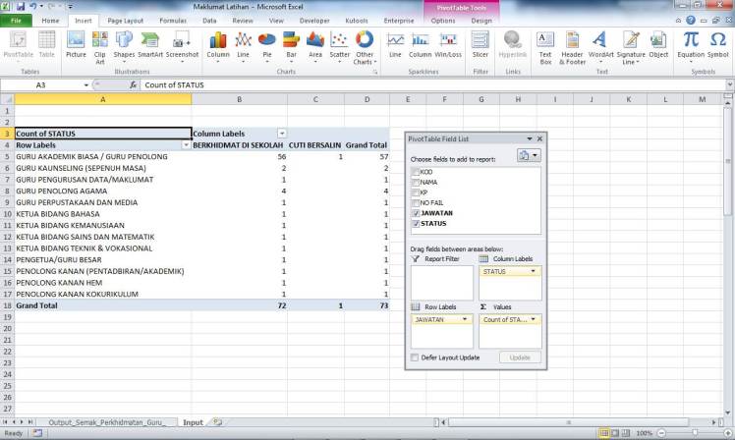Viewport: 735px width, 440px height.
Task: Insert a Text Box
Action: point(545,47)
